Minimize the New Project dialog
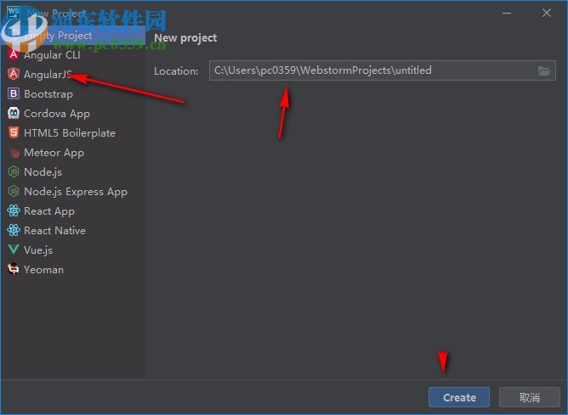568x415 pixels. (507, 13)
